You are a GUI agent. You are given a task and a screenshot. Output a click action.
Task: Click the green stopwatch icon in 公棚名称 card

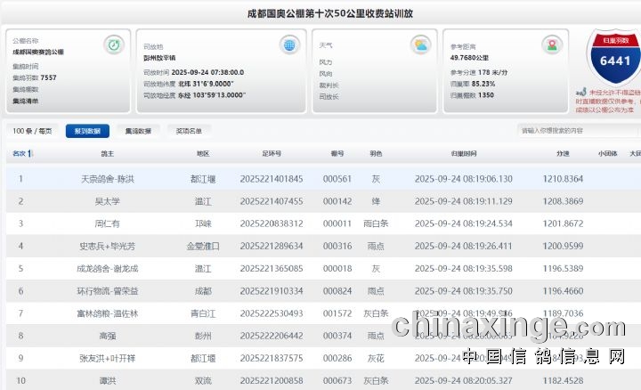114,45
